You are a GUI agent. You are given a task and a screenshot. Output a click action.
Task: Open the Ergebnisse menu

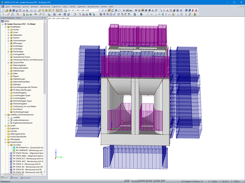(x=56, y=6)
